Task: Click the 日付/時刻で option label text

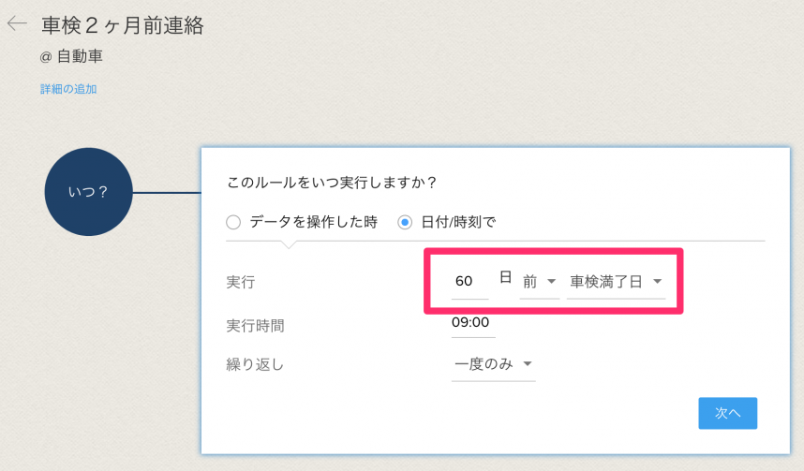Action: tap(458, 223)
